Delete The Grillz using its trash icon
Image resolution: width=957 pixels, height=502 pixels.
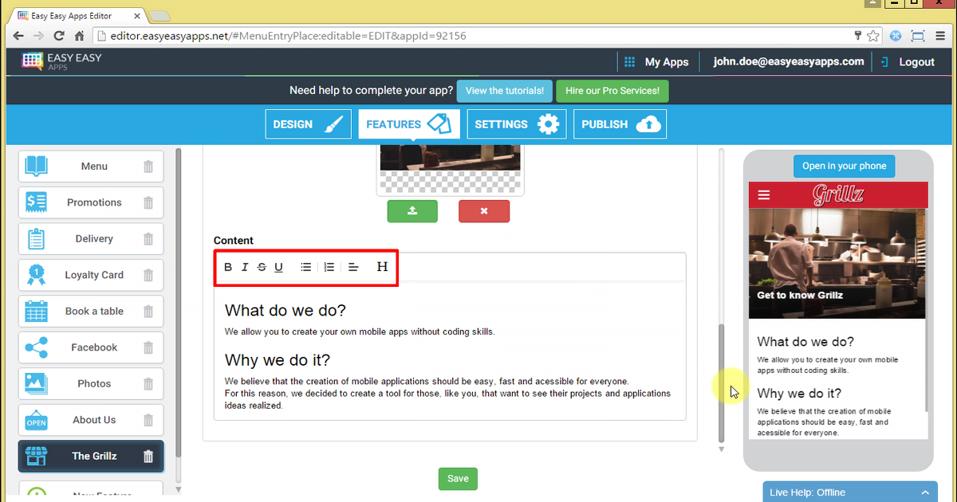tap(148, 456)
